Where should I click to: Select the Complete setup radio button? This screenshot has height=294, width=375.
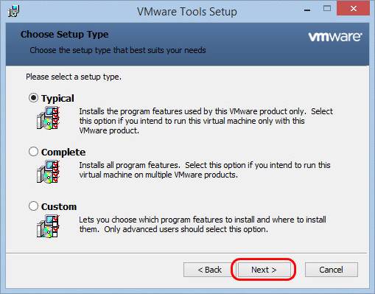(x=33, y=152)
